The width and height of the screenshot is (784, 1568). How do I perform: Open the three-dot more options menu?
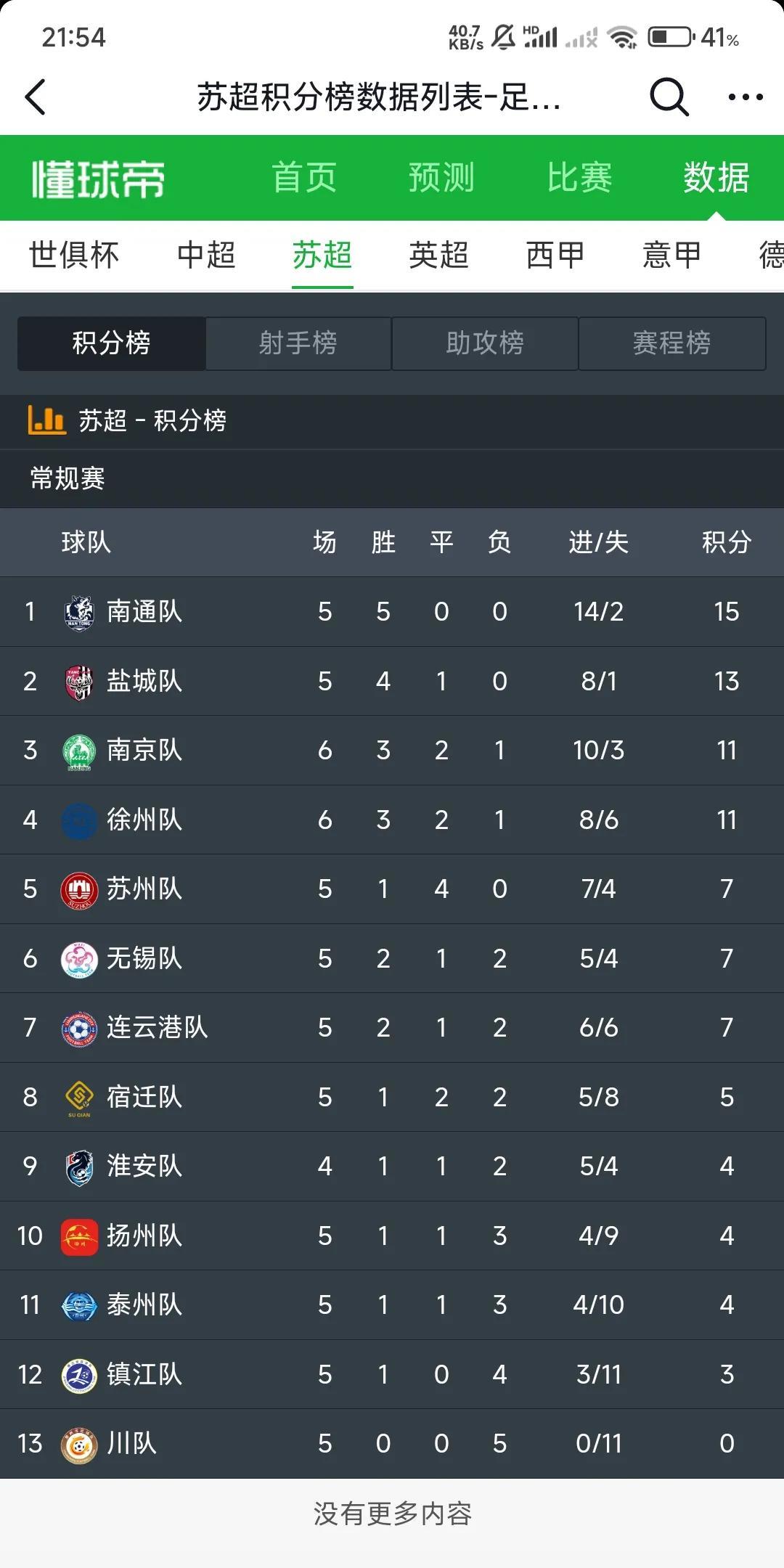(x=746, y=97)
